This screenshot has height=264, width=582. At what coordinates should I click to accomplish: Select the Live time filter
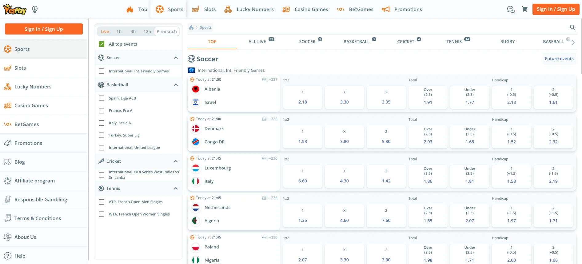(x=105, y=31)
